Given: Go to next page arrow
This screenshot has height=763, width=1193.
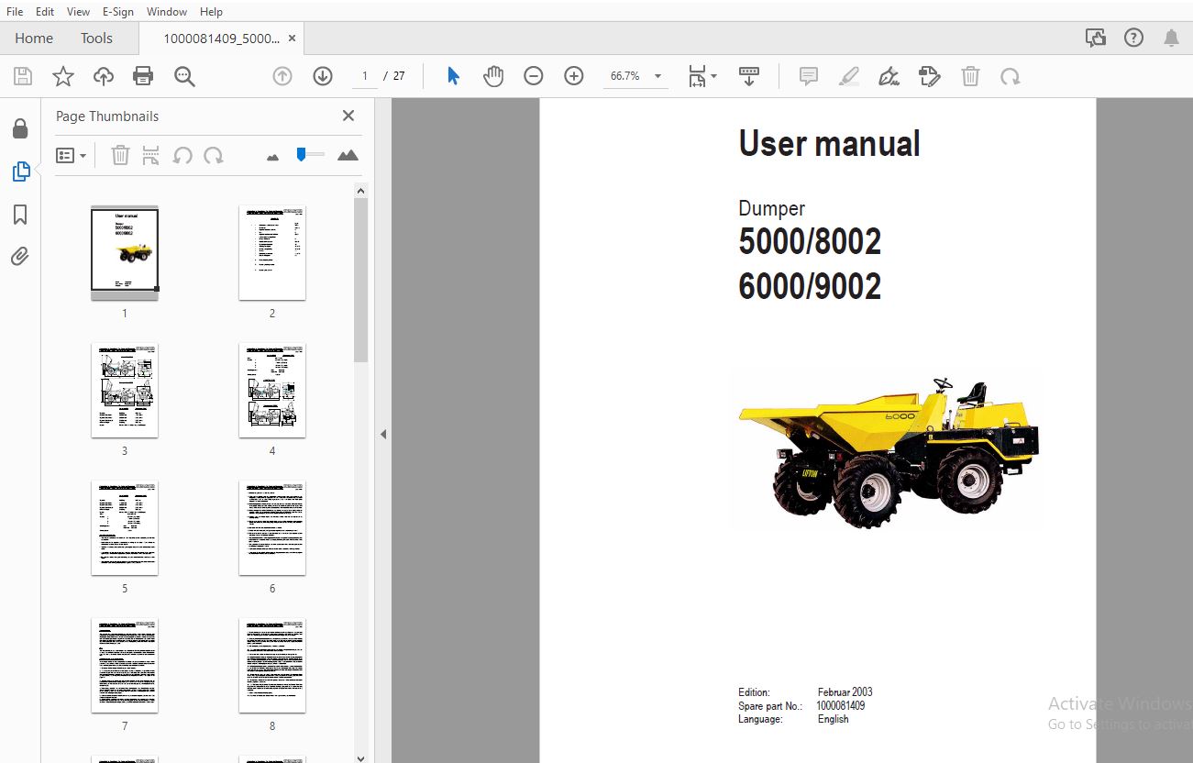Looking at the screenshot, I should coord(323,76).
